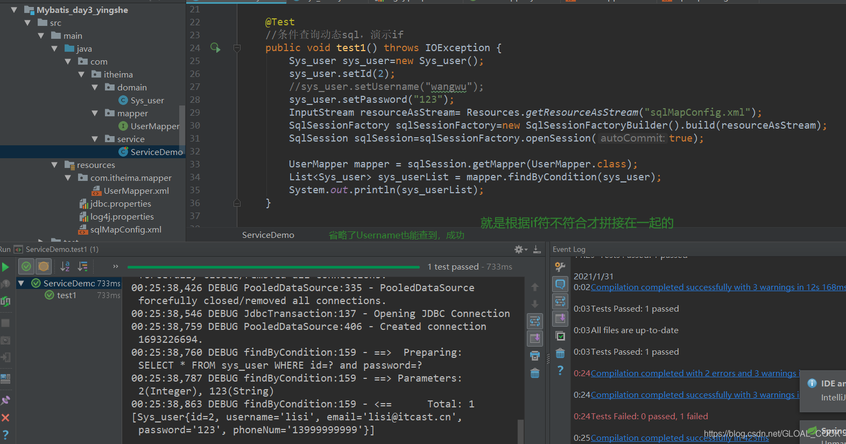Toggle Show Passed tests filter
The image size is (846, 444).
point(26,266)
